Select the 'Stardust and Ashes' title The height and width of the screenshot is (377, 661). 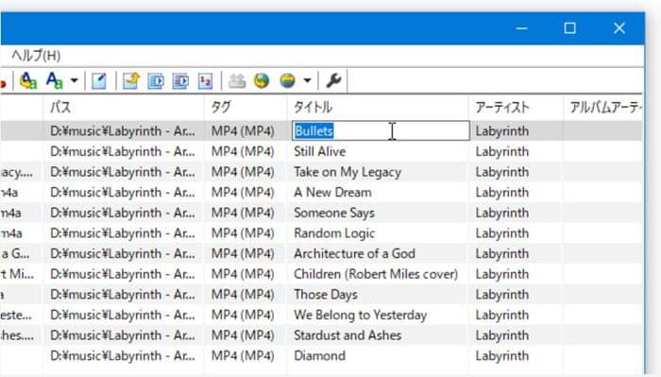pyautogui.click(x=347, y=335)
